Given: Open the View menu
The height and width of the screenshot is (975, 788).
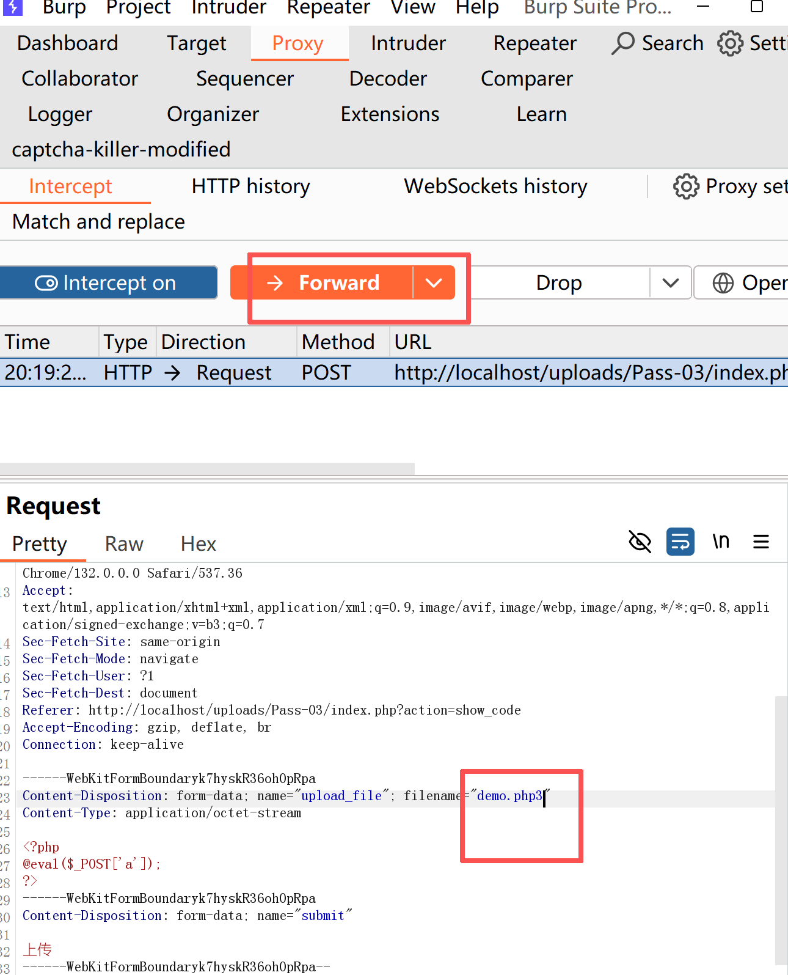Looking at the screenshot, I should [413, 7].
